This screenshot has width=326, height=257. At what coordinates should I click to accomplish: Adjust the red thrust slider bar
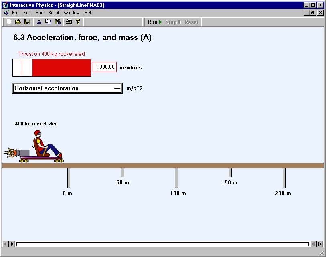point(52,68)
